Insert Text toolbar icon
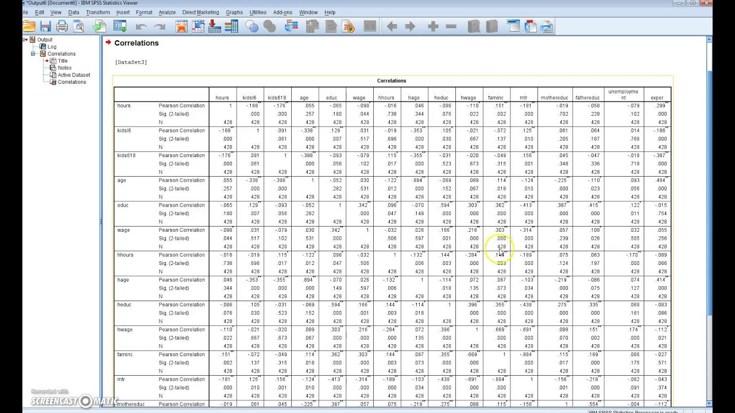This screenshot has height=413, width=735. 547,26
